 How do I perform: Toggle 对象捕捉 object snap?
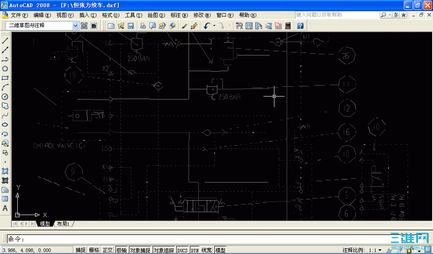coord(140,250)
